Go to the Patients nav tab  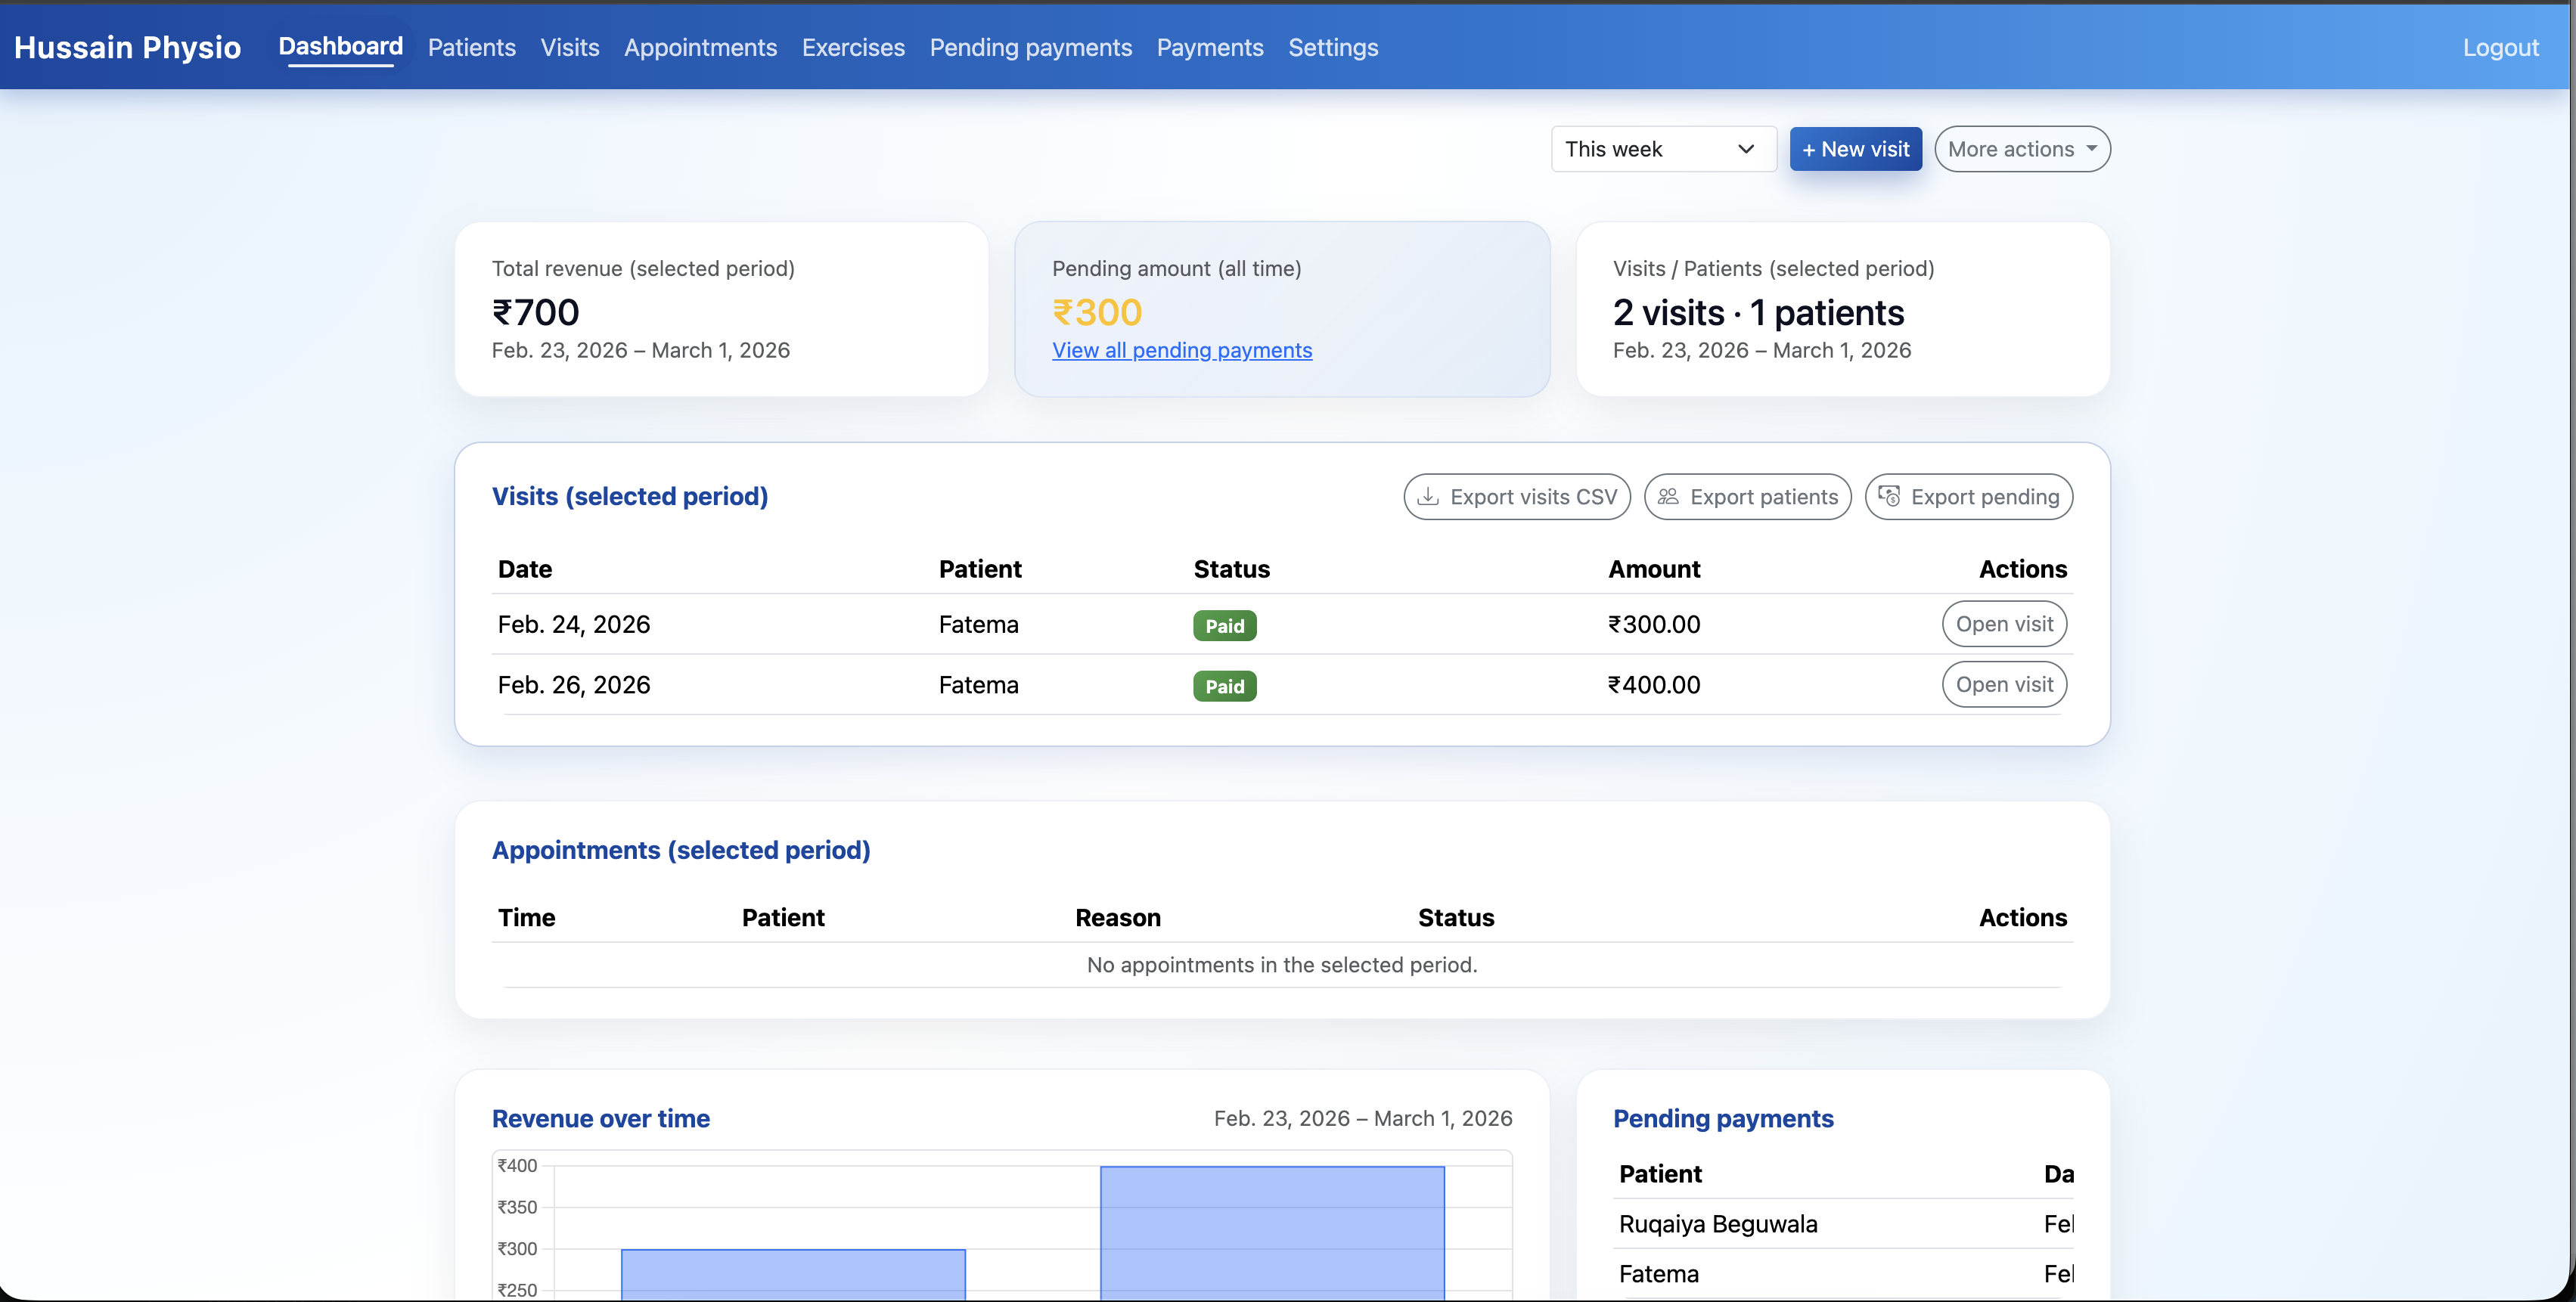pos(471,47)
